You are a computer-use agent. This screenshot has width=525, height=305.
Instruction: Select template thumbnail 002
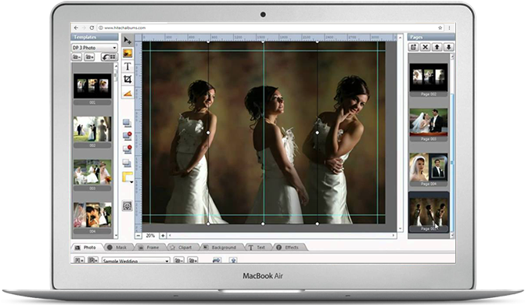[92, 129]
